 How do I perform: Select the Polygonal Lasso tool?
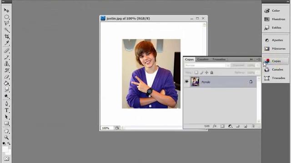6,23
